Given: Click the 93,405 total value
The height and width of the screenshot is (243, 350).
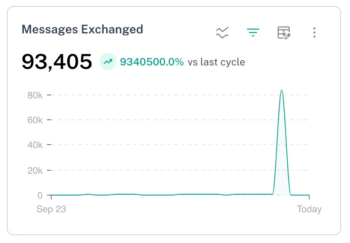Looking at the screenshot, I should 57,62.
